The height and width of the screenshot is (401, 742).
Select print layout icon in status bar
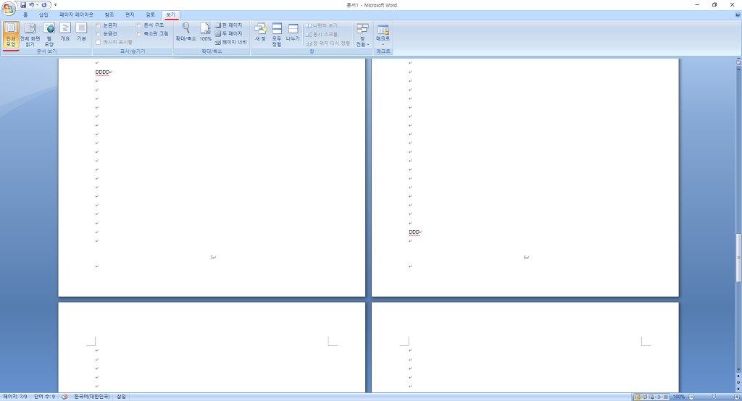(638, 397)
